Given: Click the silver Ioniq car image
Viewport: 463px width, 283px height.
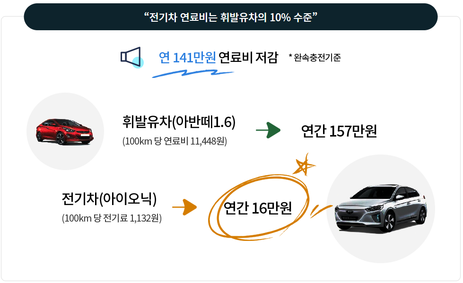Looking at the screenshot, I should click(x=381, y=208).
